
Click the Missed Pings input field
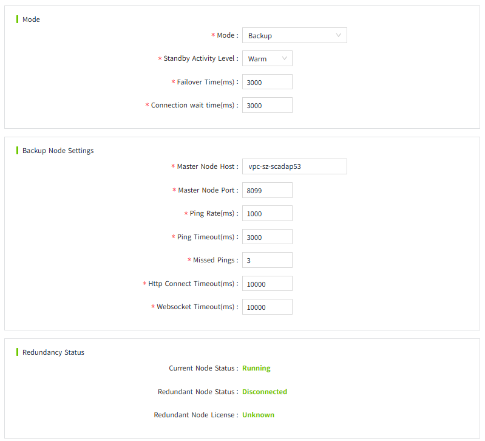point(267,260)
